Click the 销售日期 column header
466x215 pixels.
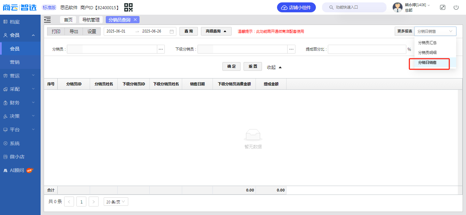(198, 84)
